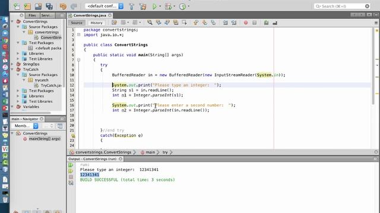This screenshot has width=380, height=213.
Task: Click the Save All toolbar icon
Action: 49,7
